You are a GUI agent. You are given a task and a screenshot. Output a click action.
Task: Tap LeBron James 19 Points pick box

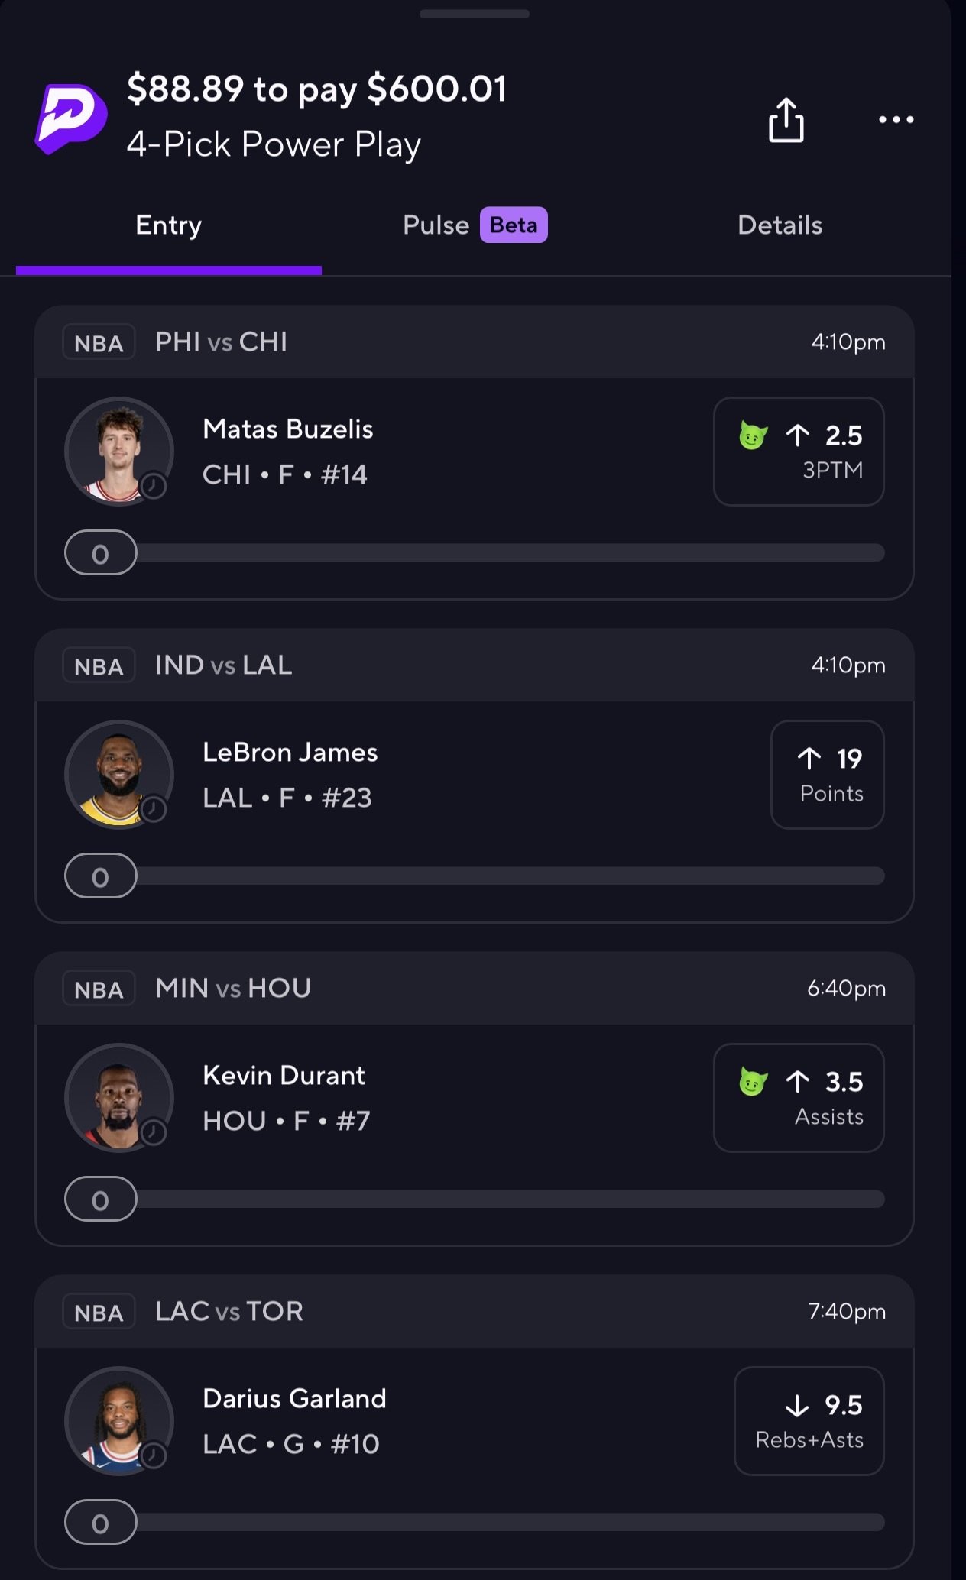click(828, 775)
